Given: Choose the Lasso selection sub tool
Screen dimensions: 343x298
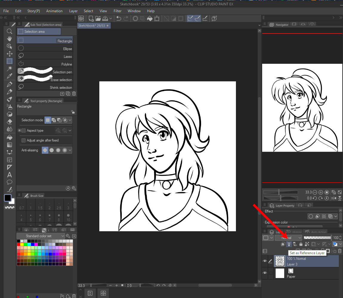Looking at the screenshot, I should pyautogui.click(x=45, y=56).
